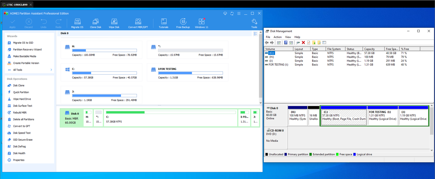Image resolution: width=435 pixels, height=179 pixels.
Task: Open the Action menu in Disk Management
Action: pyautogui.click(x=278, y=37)
